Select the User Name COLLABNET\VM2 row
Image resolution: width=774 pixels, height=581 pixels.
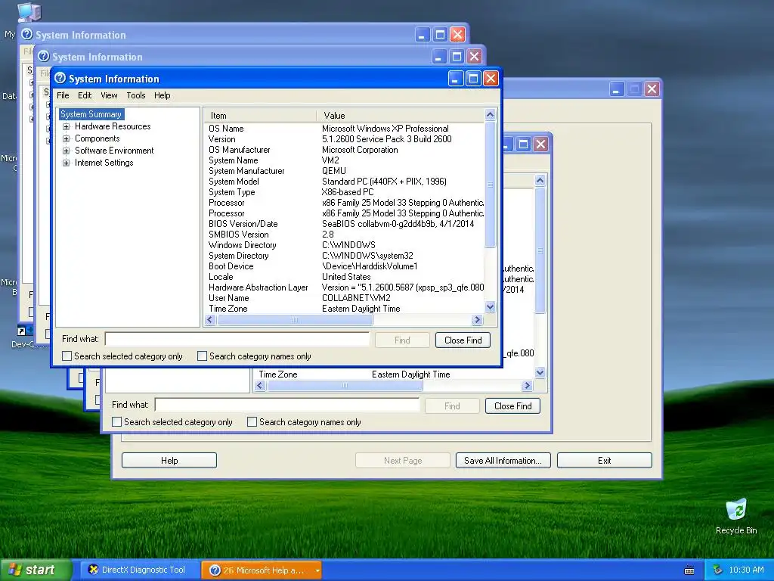click(344, 298)
